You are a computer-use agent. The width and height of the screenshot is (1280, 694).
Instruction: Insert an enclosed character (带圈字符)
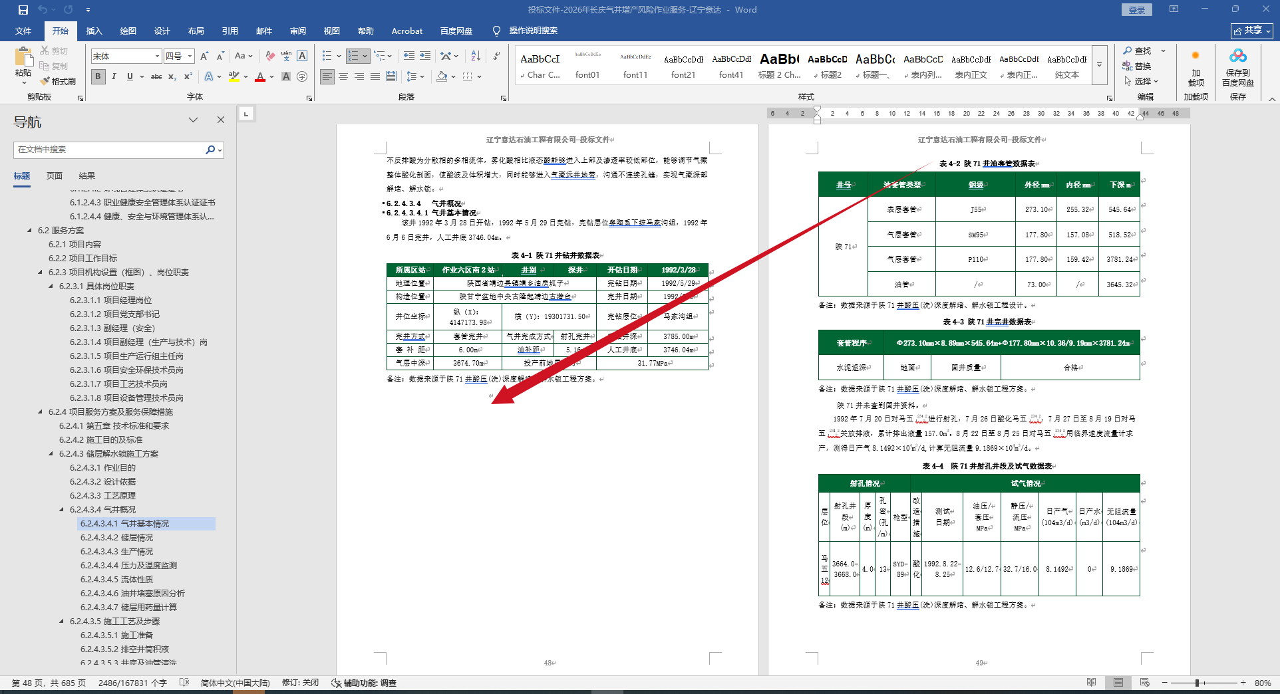[302, 76]
